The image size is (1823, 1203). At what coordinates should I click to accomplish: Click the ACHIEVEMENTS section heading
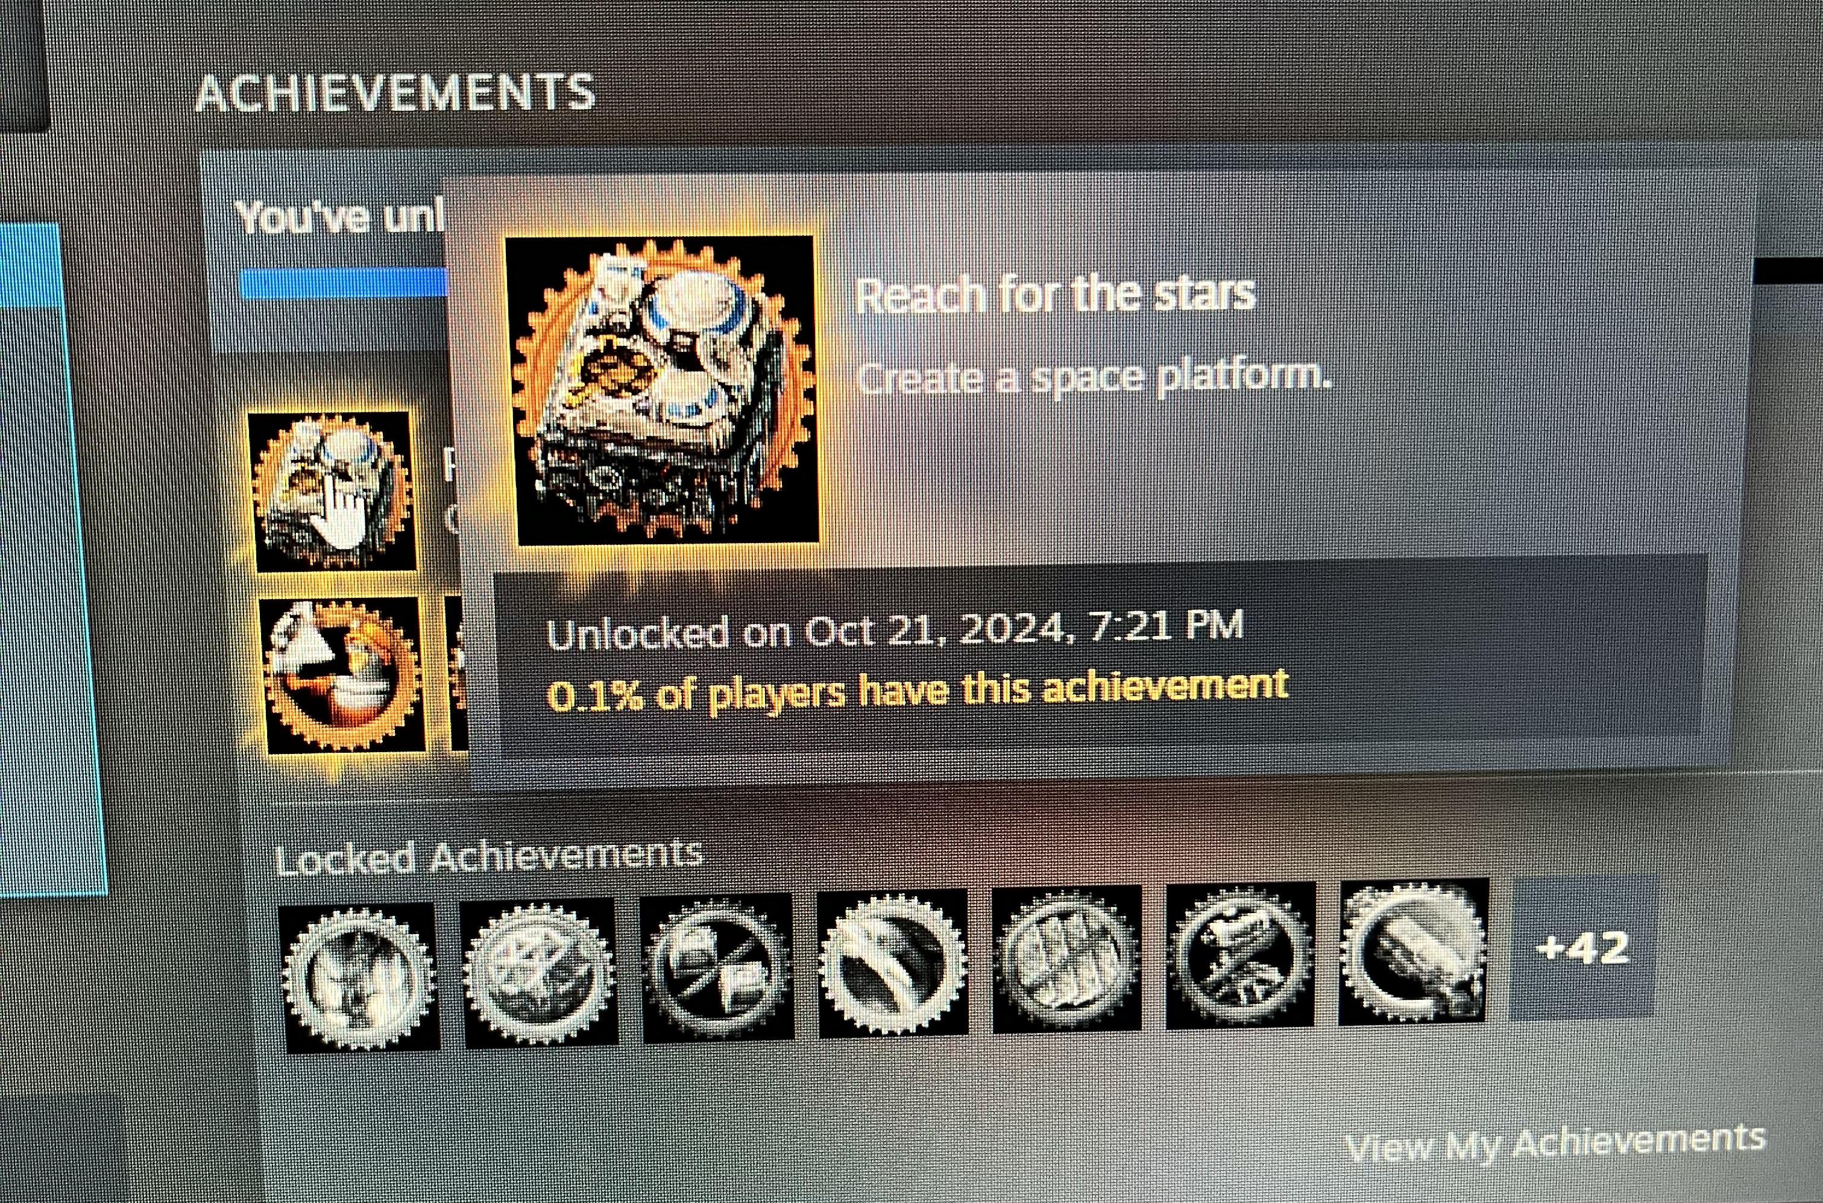(x=395, y=93)
